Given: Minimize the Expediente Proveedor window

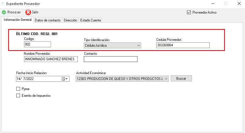Looking at the screenshot, I should (x=213, y=3).
